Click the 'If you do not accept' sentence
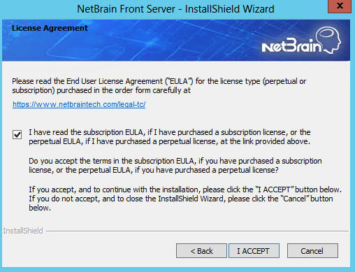Screen dimensions: 355x272 coord(181,203)
